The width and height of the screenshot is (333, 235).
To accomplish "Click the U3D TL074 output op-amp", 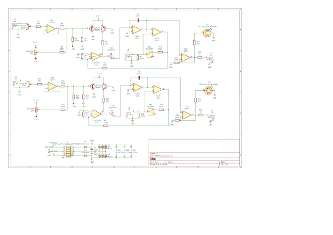I will 187,115.
